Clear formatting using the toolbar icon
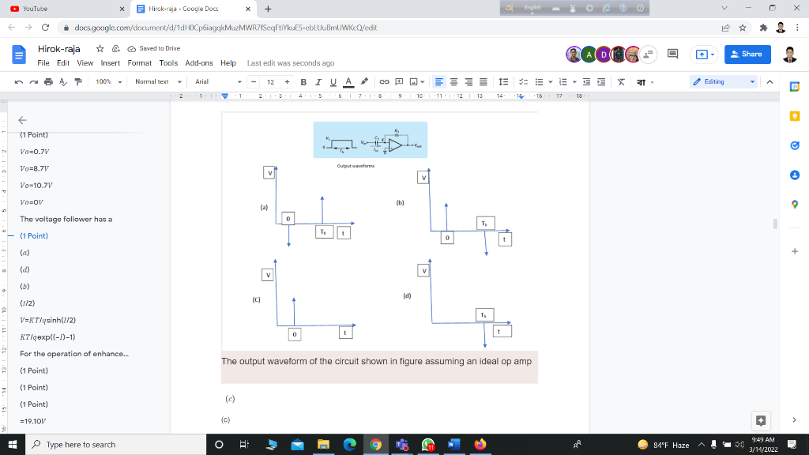 [x=621, y=82]
